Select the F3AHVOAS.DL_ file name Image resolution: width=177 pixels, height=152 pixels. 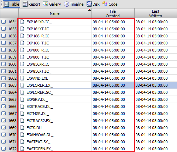(40, 135)
